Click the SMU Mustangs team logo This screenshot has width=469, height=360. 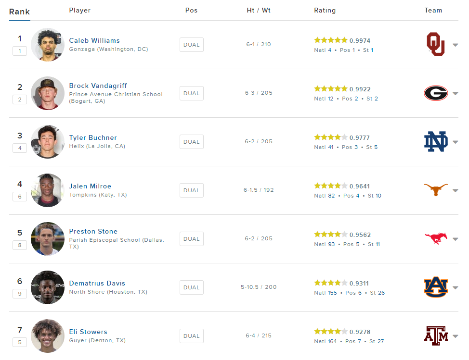point(435,237)
